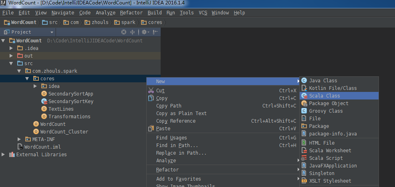Open the Project panel settings gear
This screenshot has width=395, height=187.
click(145, 32)
